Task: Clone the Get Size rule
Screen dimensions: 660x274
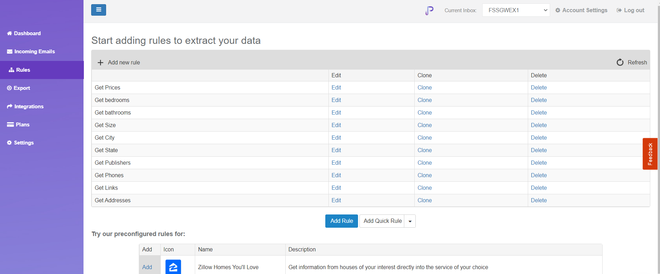Action: 424,125
